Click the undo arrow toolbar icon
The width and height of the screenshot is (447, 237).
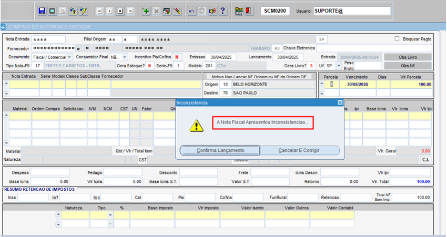[191, 11]
